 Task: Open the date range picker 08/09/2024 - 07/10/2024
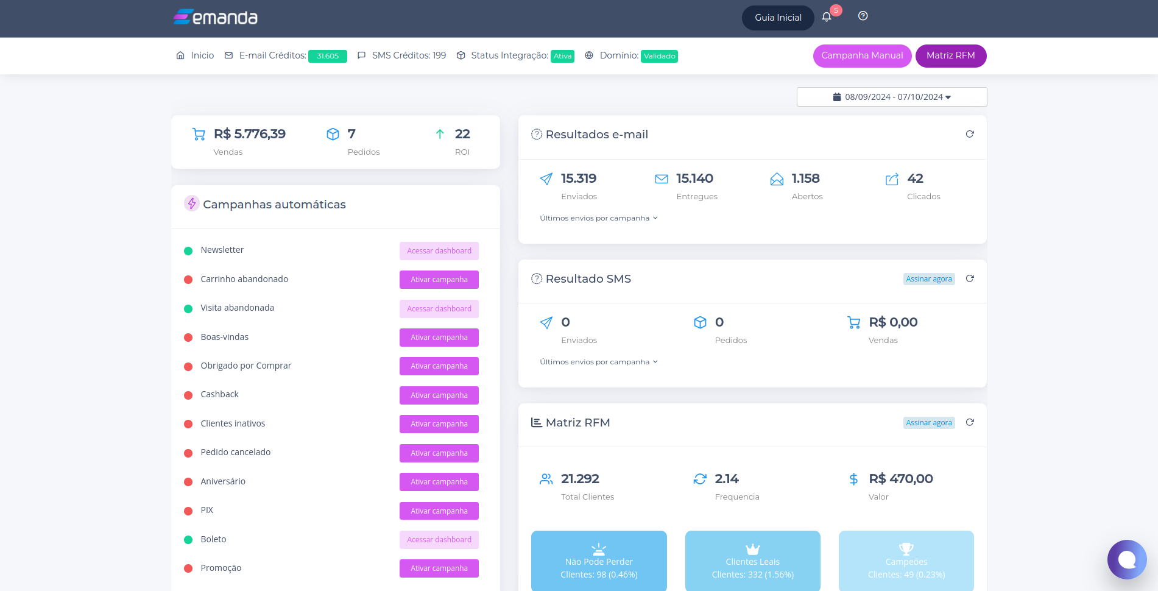[x=892, y=97]
